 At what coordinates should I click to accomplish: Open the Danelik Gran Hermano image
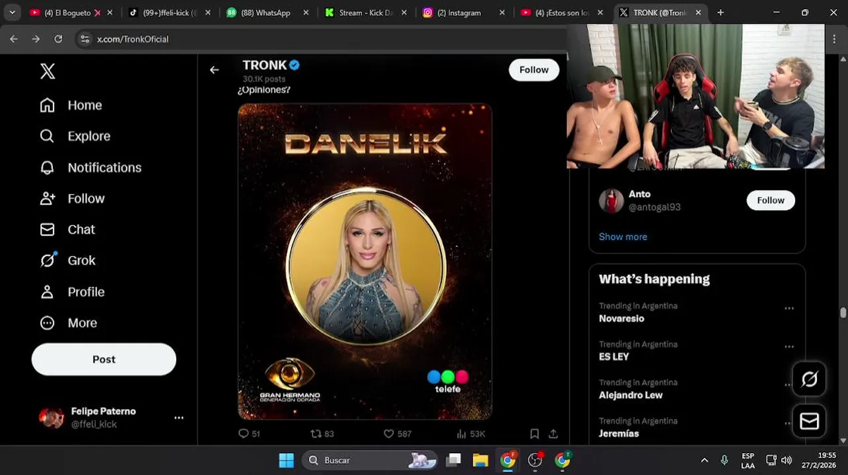click(365, 261)
